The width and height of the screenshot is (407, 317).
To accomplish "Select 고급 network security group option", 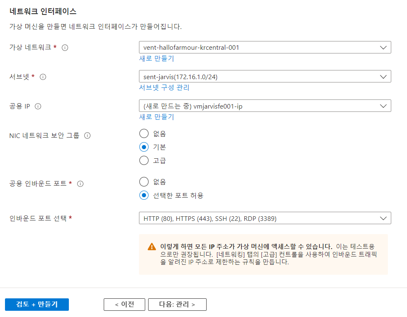I will [x=144, y=160].
